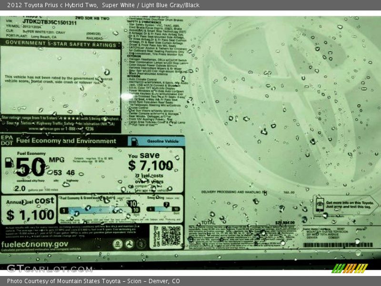Image resolution: width=381 pixels, height=286 pixels.
Task: Click the smog rating 7 marker
Action: [166, 205]
